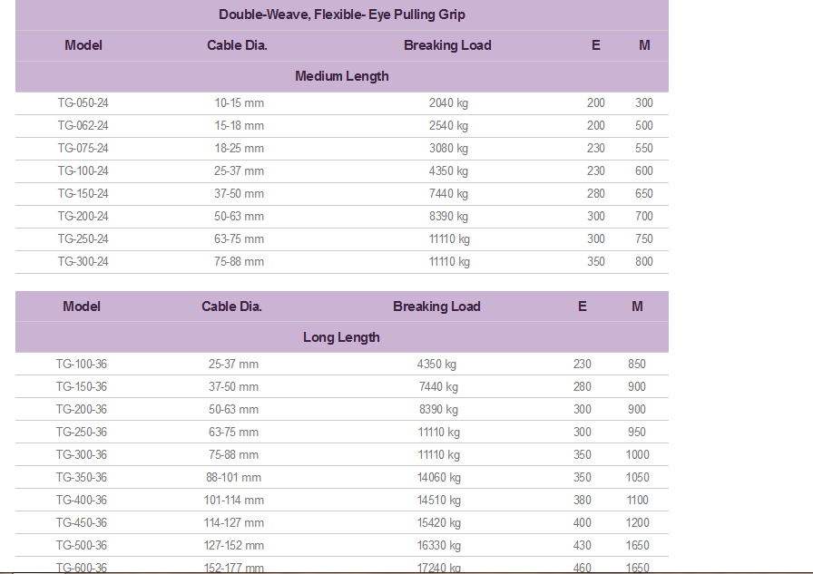This screenshot has width=813, height=574.
Task: Select model cell TG-200-24
Action: [x=83, y=217]
